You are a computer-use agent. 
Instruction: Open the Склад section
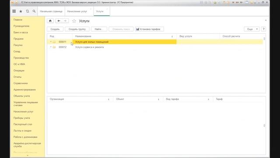[x=17, y=52]
